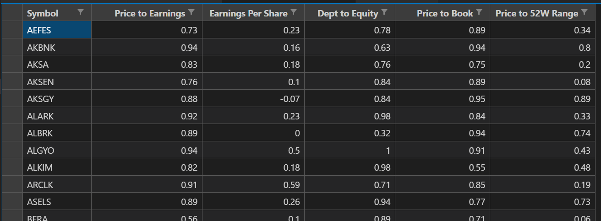Click the Earnings Per Share column header

248,14
